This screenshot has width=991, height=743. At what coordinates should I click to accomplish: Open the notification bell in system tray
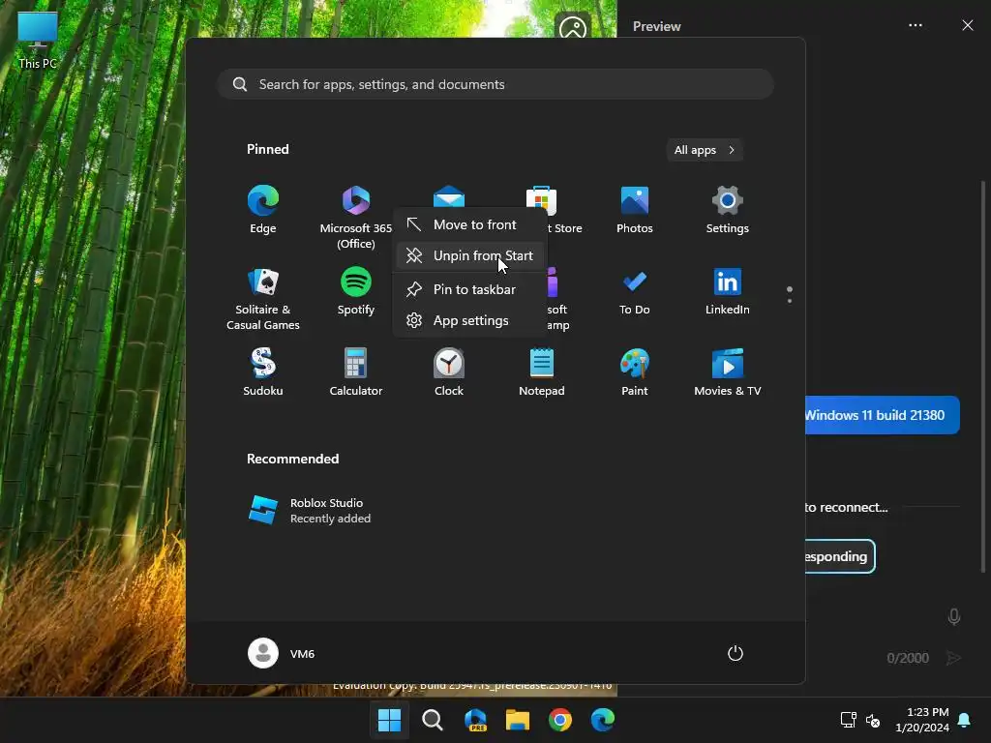[x=965, y=720]
